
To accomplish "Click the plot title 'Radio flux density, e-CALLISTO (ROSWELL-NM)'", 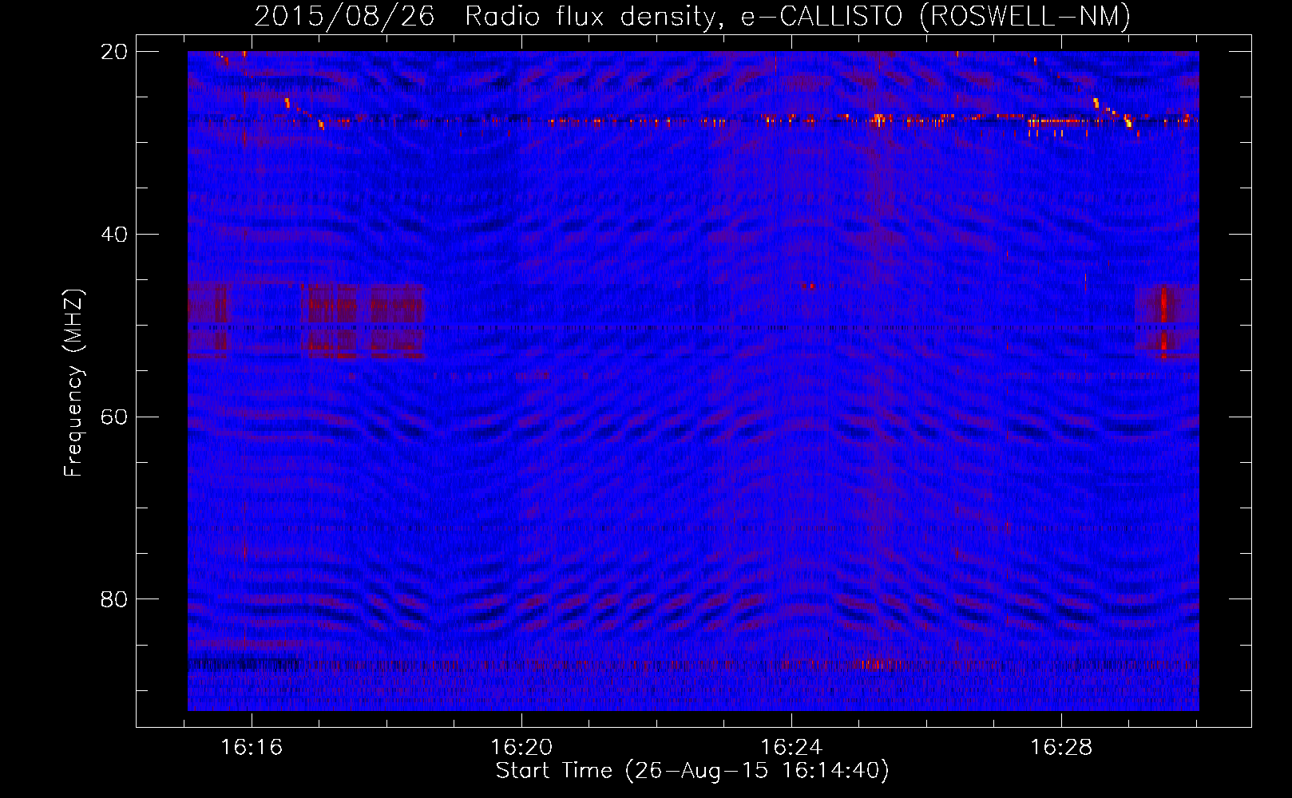I will click(x=798, y=16).
